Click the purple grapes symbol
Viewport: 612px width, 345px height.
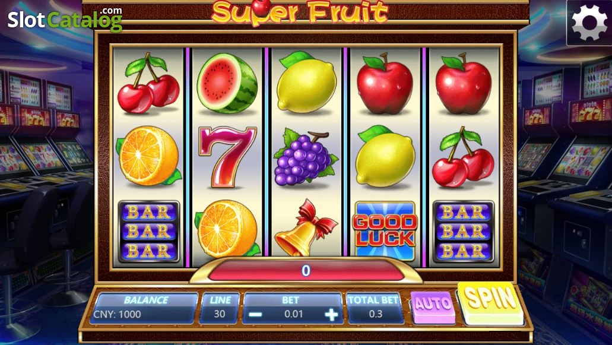306,157
